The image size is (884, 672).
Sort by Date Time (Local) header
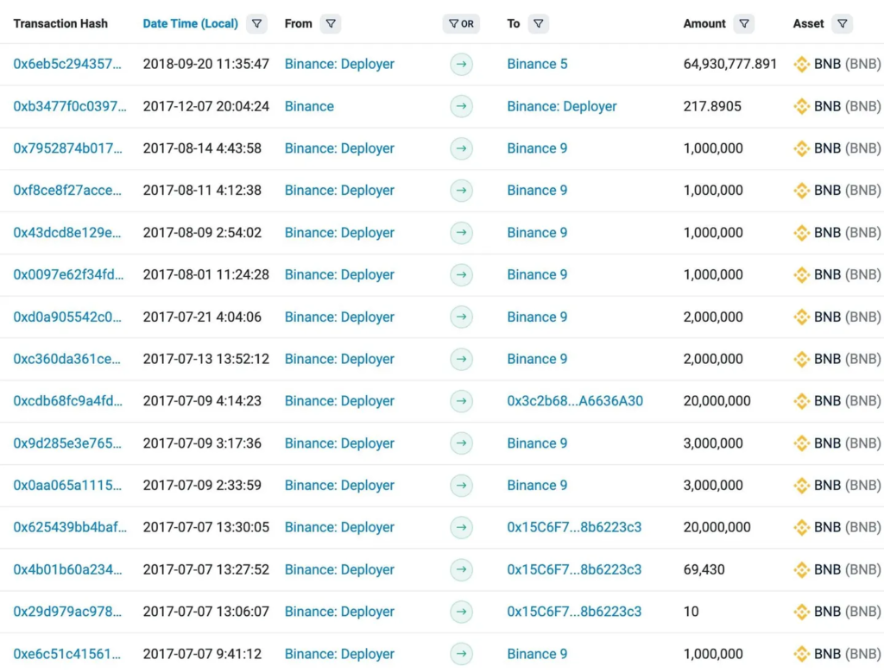190,24
